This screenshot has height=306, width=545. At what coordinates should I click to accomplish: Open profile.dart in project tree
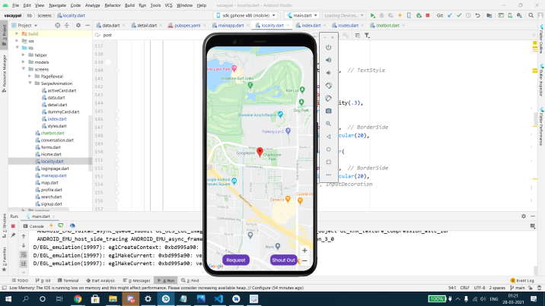tap(52, 190)
